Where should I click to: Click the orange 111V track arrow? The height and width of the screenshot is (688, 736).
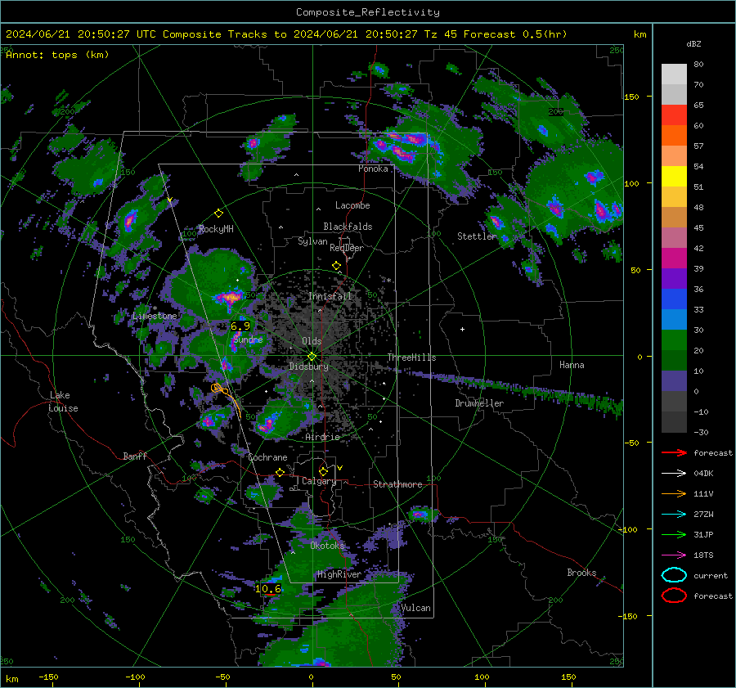point(674,493)
